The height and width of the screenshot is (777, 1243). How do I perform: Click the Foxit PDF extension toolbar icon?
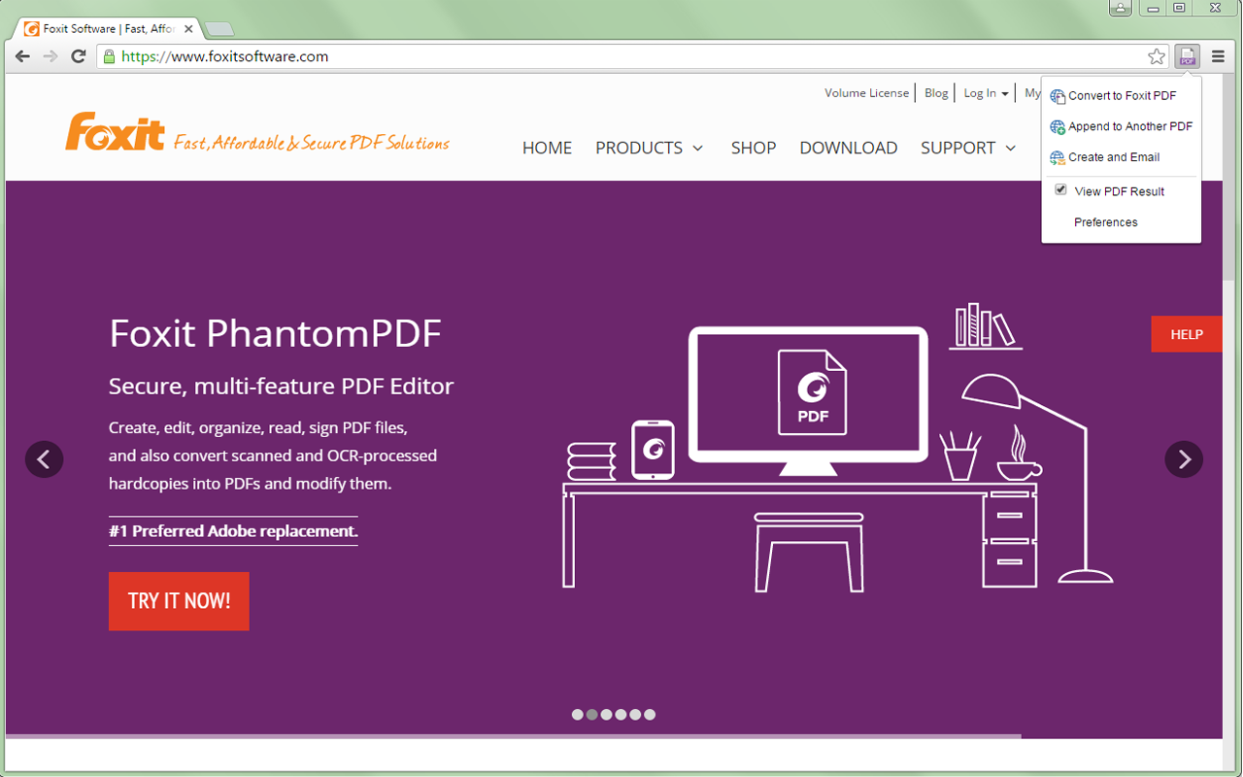[x=1187, y=56]
